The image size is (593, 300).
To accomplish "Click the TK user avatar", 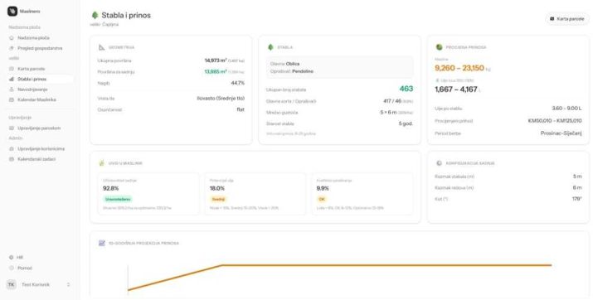I will pos(12,284).
